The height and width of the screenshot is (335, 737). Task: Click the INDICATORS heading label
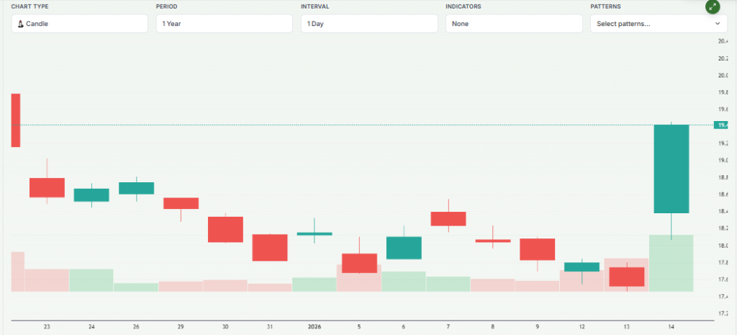click(x=463, y=6)
